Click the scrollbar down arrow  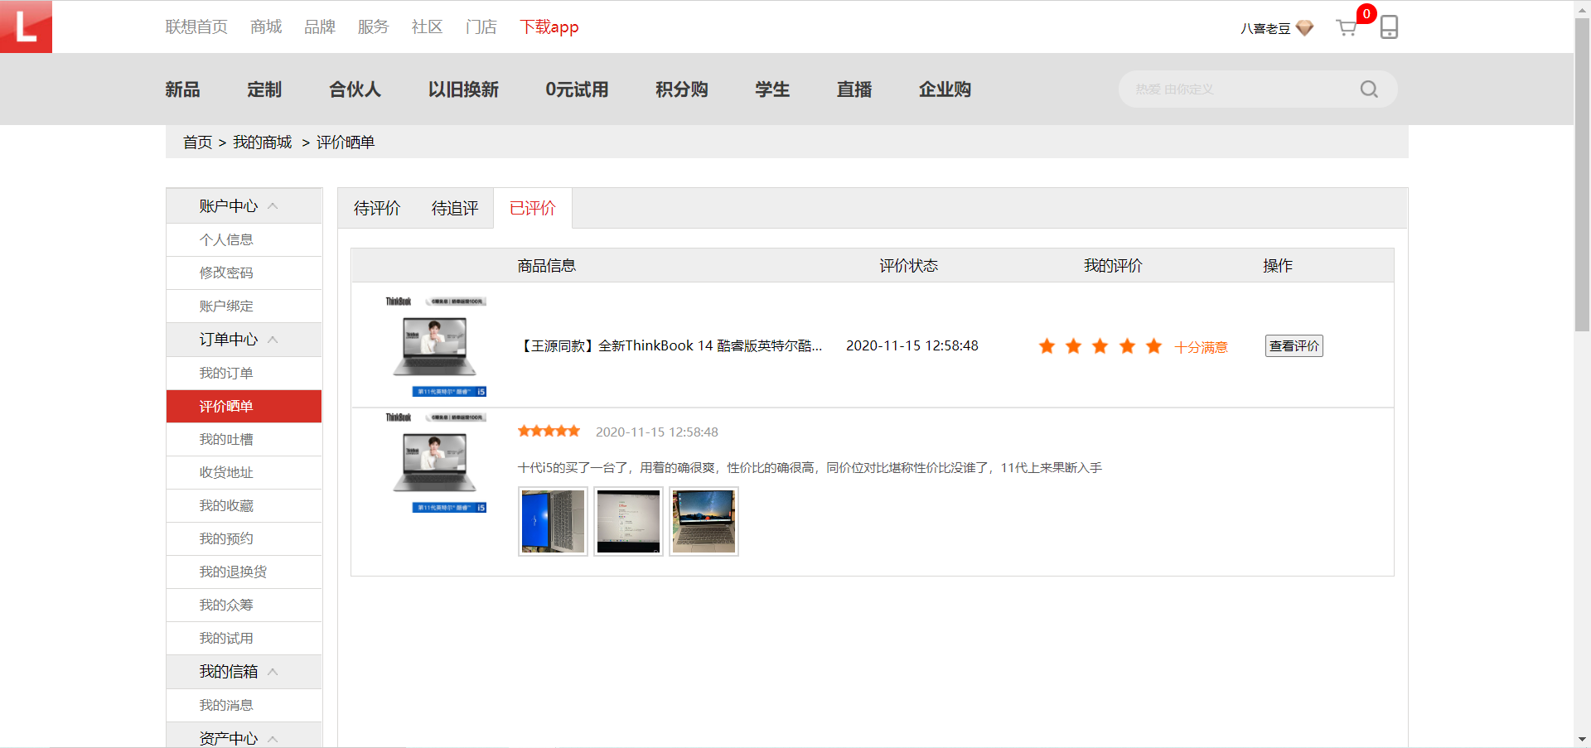point(1582,739)
